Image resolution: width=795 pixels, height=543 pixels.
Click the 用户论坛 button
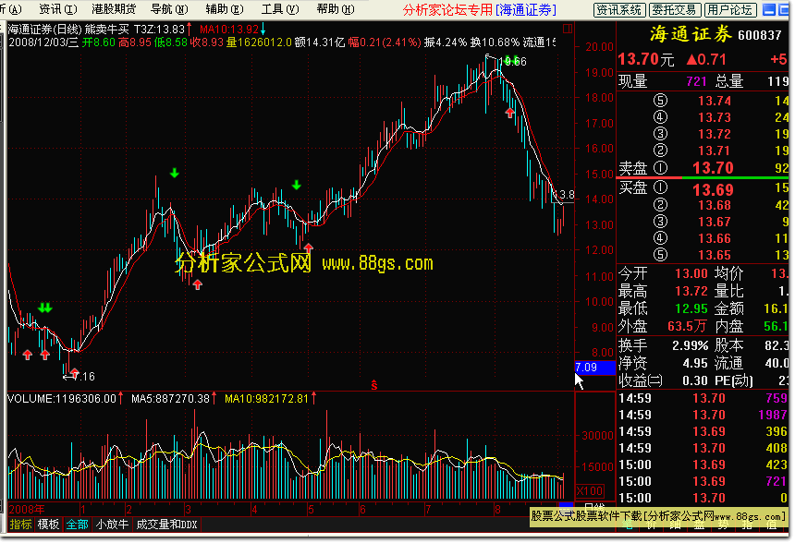729,9
